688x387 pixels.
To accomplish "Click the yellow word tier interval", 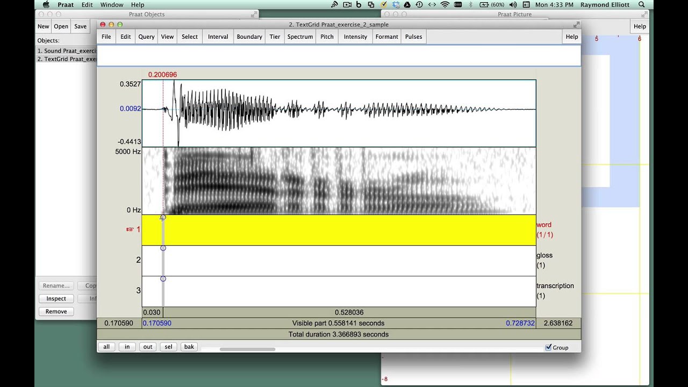I will (349, 230).
